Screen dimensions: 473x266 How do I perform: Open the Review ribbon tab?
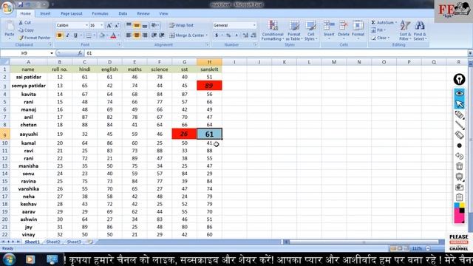143,13
